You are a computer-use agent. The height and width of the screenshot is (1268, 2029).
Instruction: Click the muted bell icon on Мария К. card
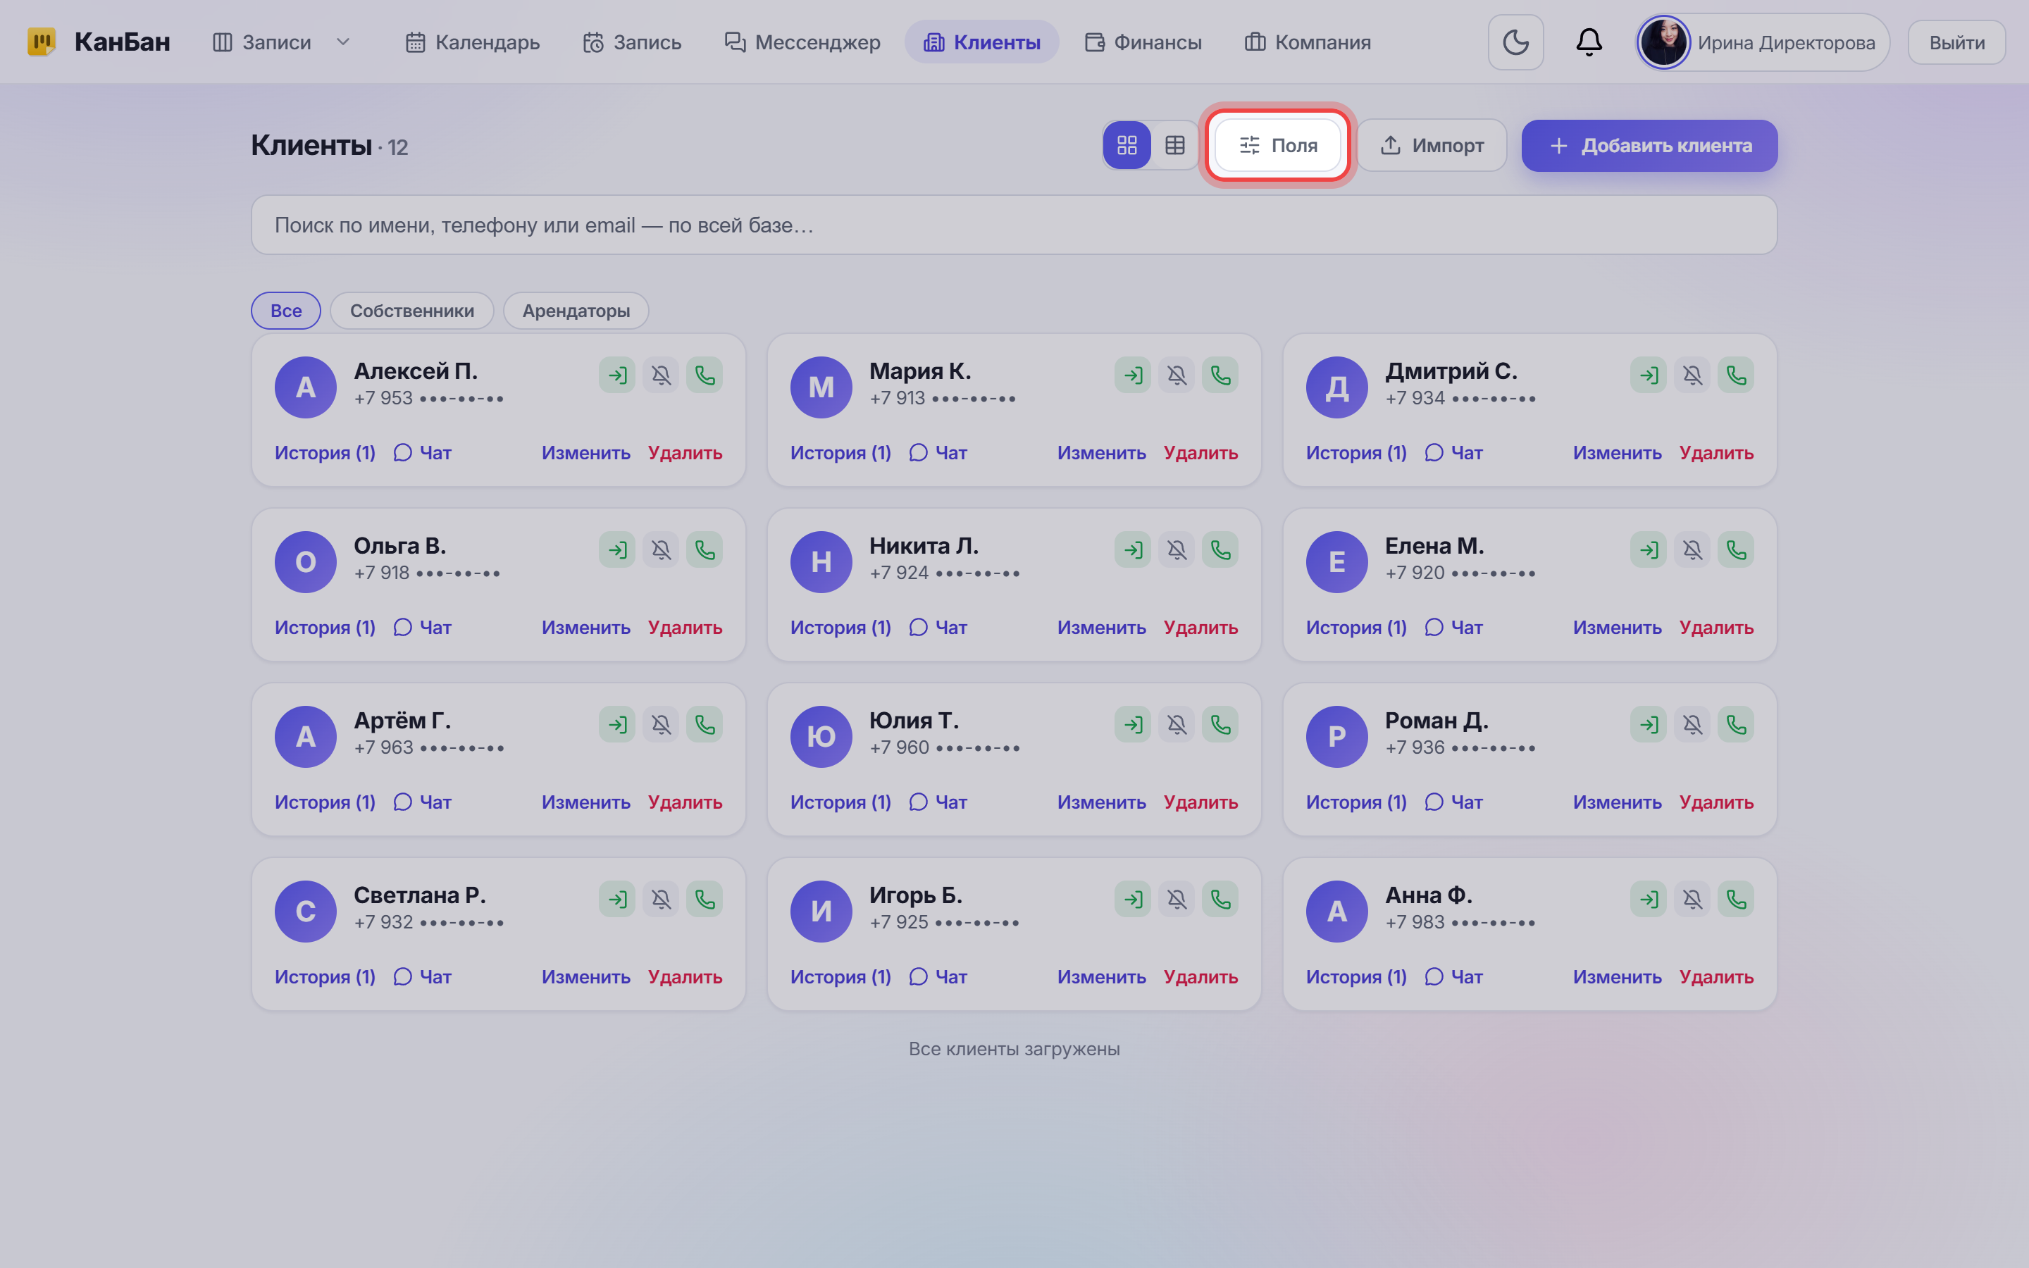pyautogui.click(x=1177, y=375)
